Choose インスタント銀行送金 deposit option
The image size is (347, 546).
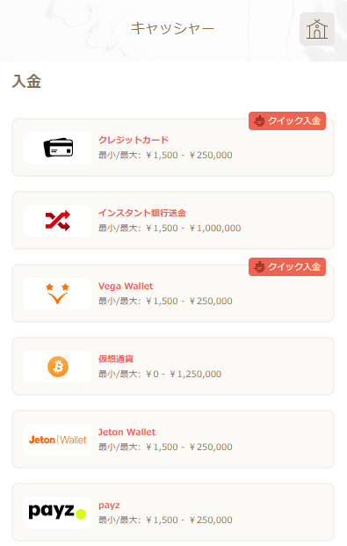click(x=142, y=213)
